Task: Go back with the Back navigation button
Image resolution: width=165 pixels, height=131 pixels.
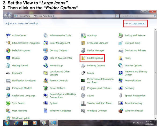Action: point(5,16)
